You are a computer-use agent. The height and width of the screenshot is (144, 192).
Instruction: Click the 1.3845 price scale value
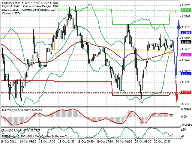(186, 16)
